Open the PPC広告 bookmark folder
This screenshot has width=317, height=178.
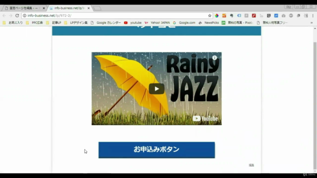(x=35, y=23)
